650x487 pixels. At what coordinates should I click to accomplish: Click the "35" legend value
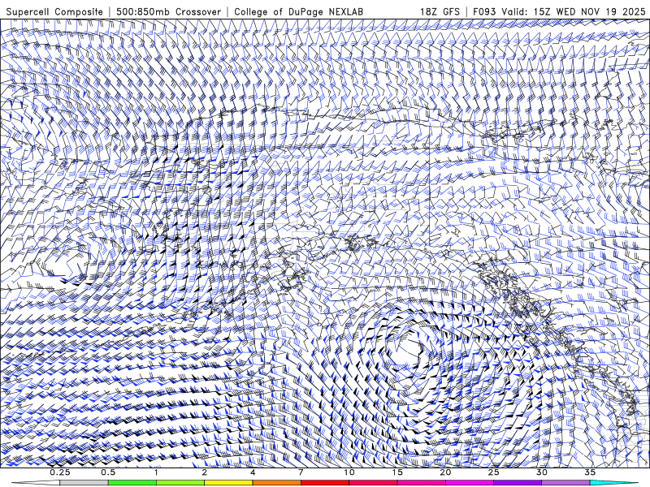click(x=590, y=472)
